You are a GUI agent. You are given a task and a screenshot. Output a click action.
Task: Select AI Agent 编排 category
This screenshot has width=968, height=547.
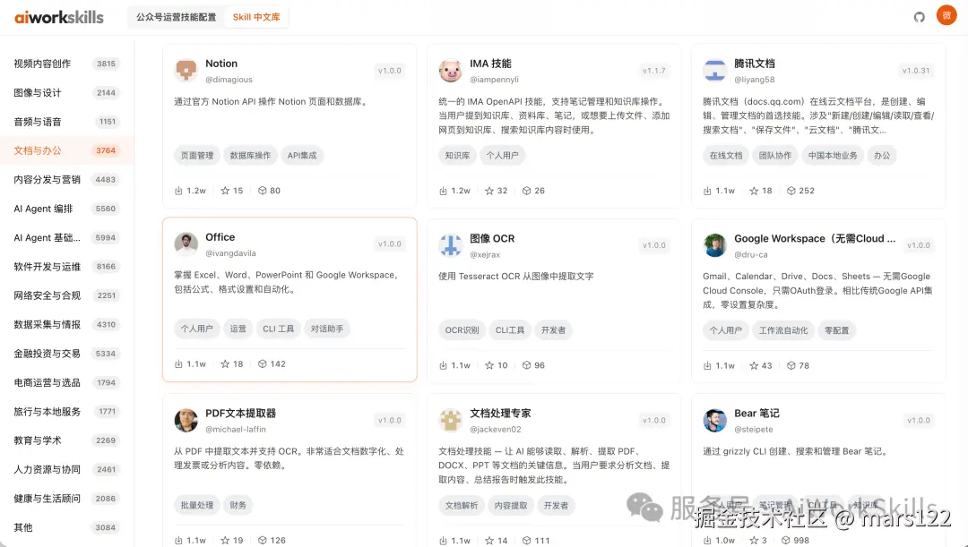tap(66, 209)
